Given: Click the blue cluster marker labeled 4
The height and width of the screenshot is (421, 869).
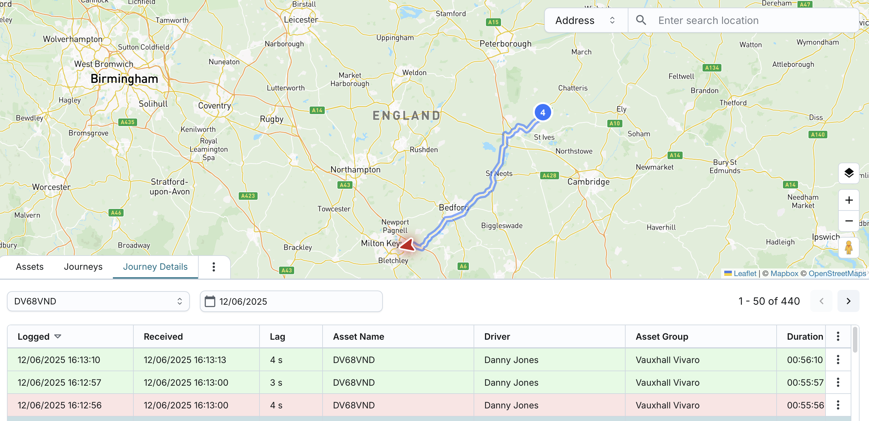Looking at the screenshot, I should point(542,112).
